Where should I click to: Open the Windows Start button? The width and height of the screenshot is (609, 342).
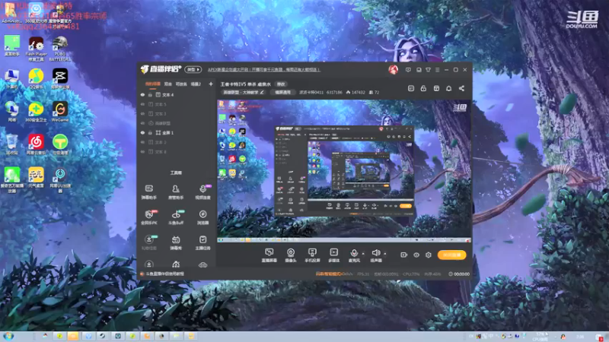(x=8, y=336)
